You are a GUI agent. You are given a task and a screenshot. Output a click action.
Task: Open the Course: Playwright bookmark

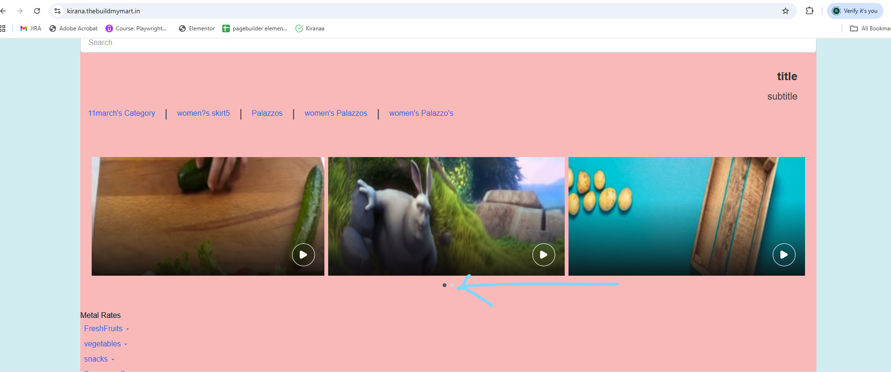click(136, 28)
